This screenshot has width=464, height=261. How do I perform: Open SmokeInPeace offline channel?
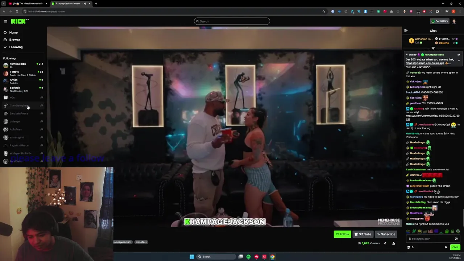point(23,113)
